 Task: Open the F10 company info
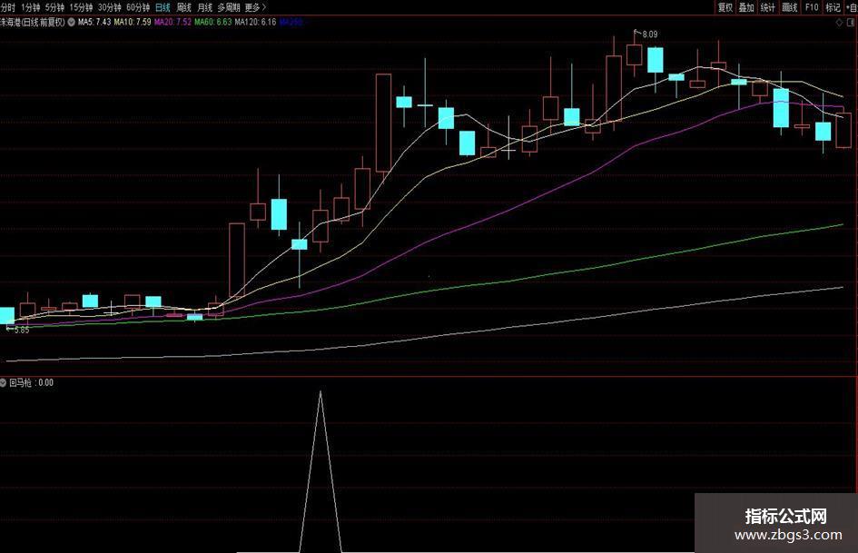point(812,7)
